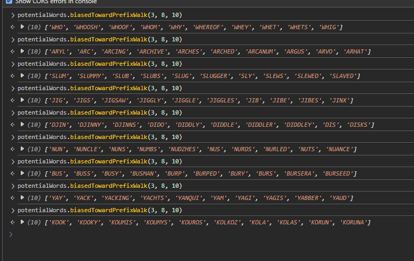Toggle Show CORS errors in console checkbox
Screen dimensions: 414x261
pyautogui.click(x=9, y=2)
